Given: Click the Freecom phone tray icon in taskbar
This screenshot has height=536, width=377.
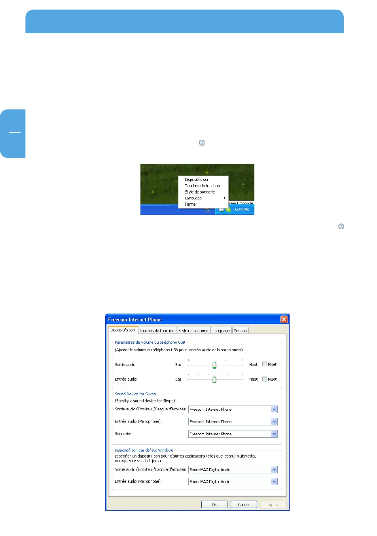Looking at the screenshot, I should (222, 209).
